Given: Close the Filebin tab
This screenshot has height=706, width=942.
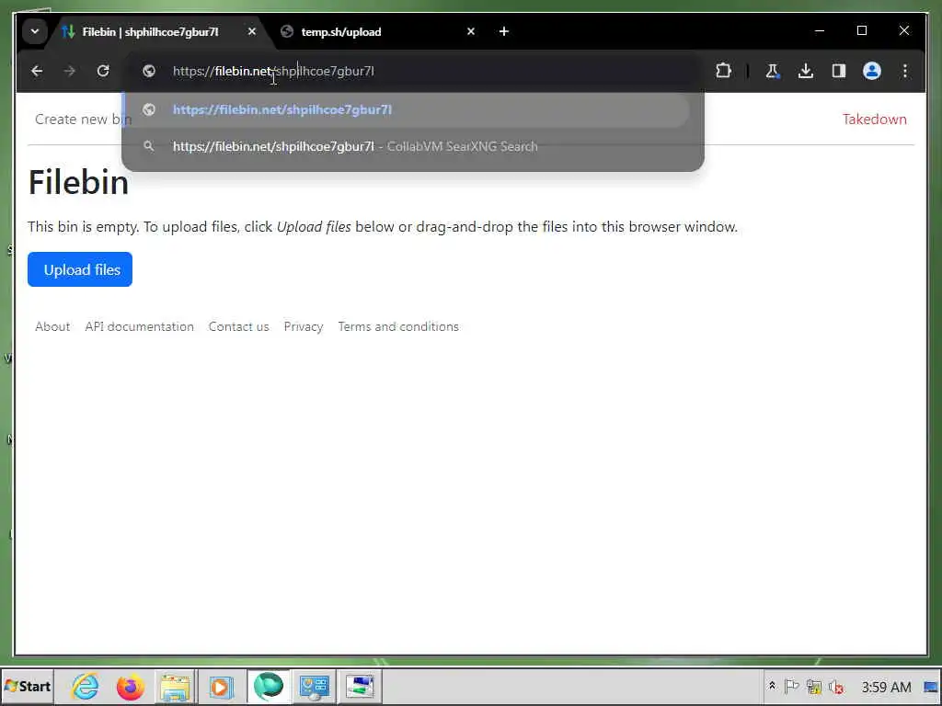Looking at the screenshot, I should coord(252,31).
